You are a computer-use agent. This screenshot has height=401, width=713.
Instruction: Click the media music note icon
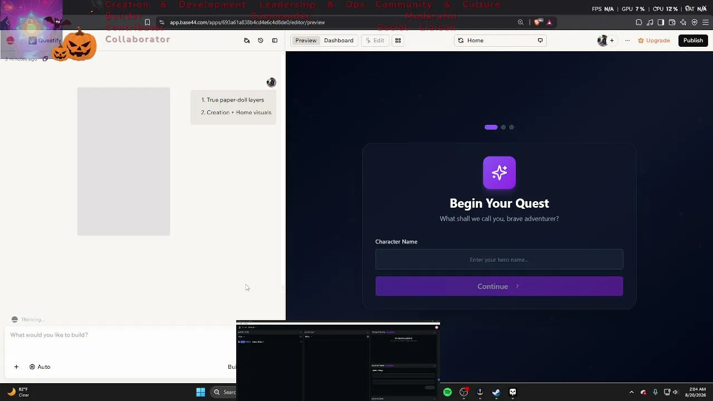650,22
